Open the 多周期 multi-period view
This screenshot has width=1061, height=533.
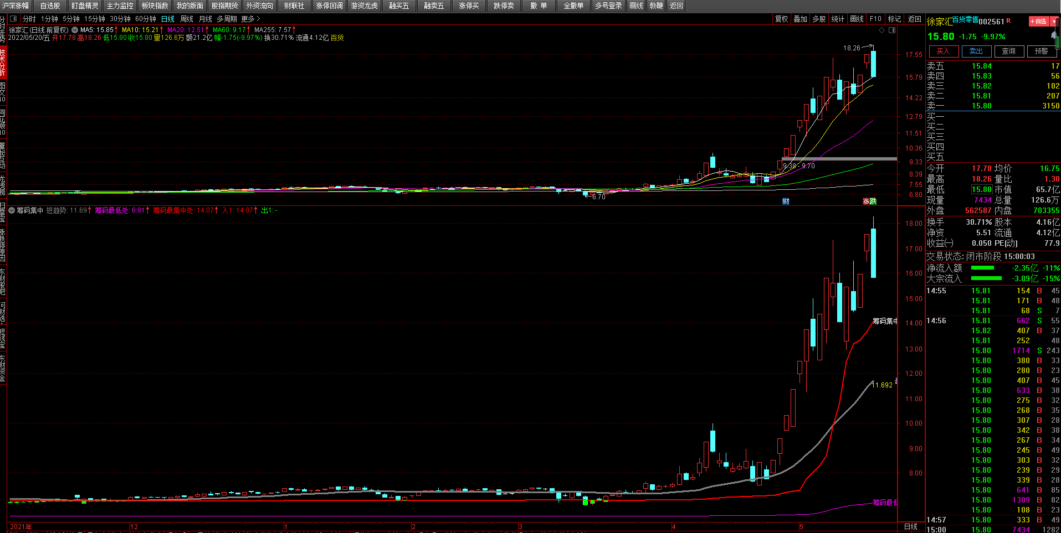tap(227, 19)
